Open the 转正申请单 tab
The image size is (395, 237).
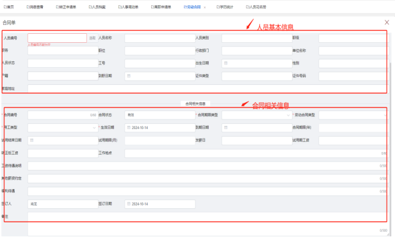pyautogui.click(x=66, y=7)
